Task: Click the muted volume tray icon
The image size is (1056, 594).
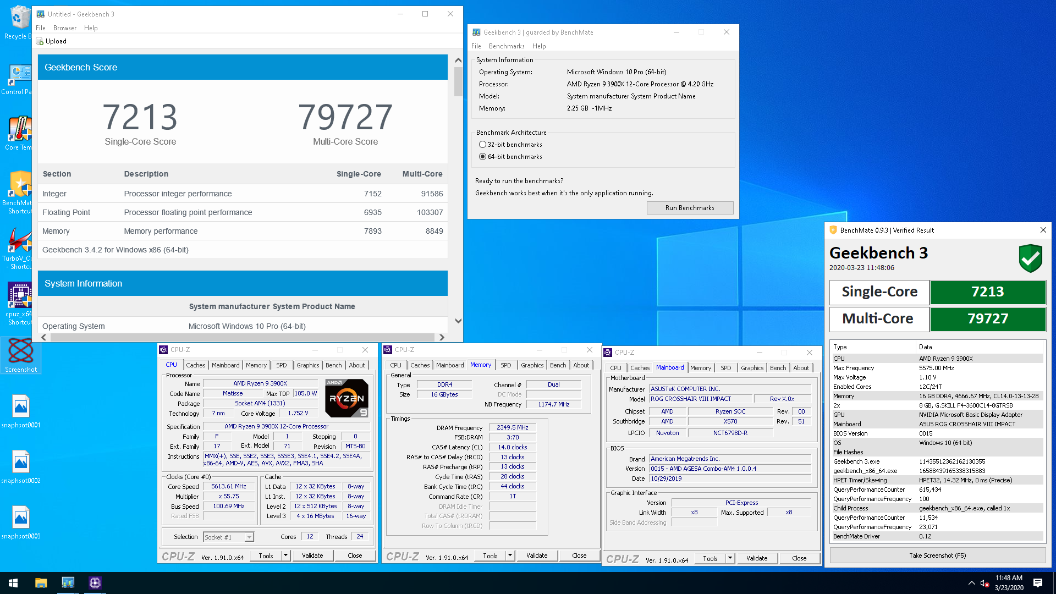Action: [x=985, y=583]
